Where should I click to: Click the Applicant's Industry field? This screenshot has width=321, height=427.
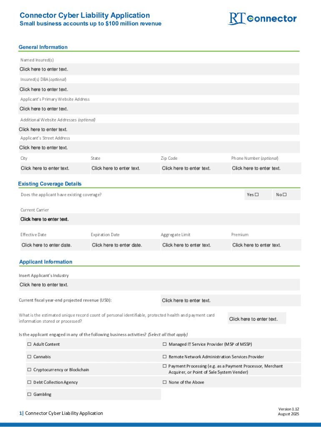pyautogui.click(x=159, y=285)
